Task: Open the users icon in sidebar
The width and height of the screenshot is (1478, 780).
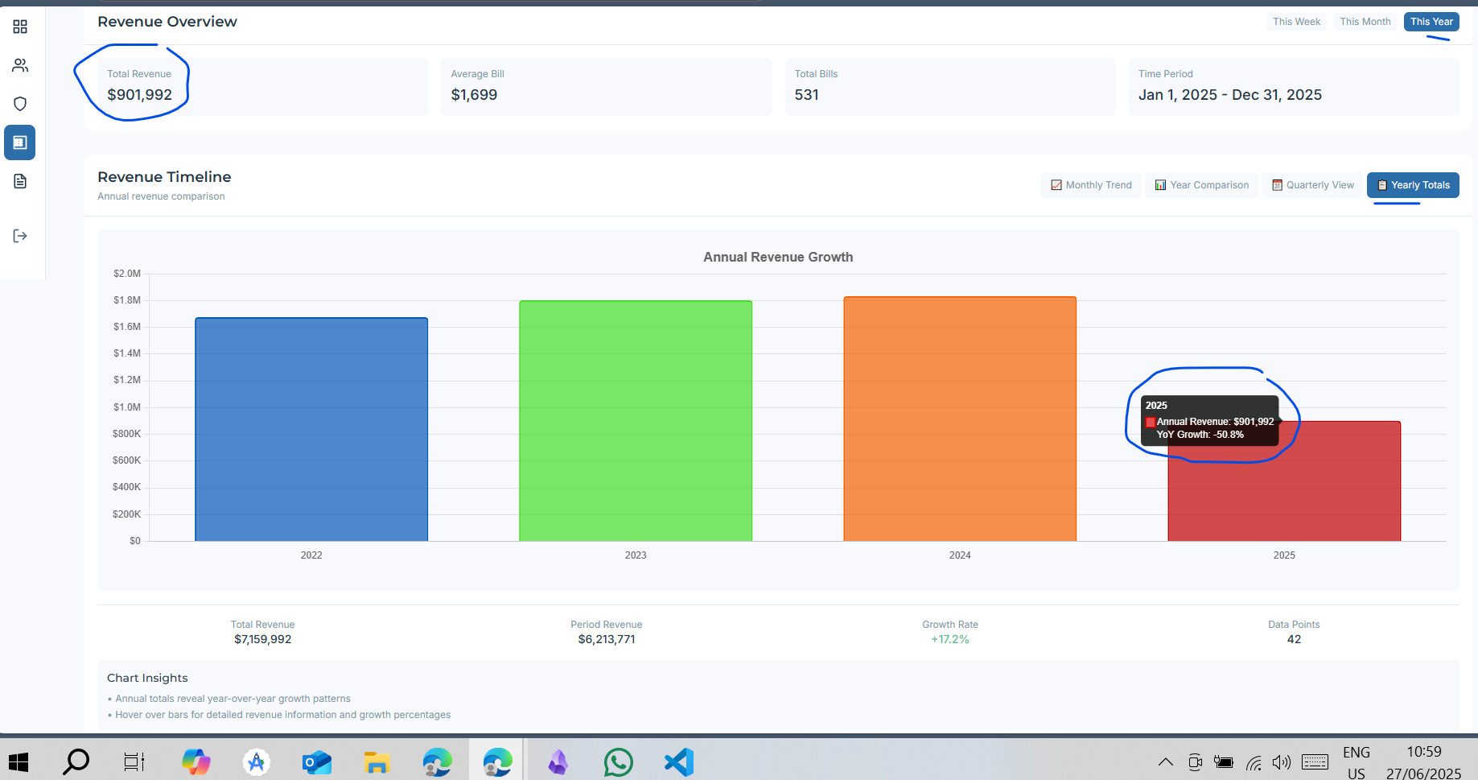Action: tap(20, 66)
